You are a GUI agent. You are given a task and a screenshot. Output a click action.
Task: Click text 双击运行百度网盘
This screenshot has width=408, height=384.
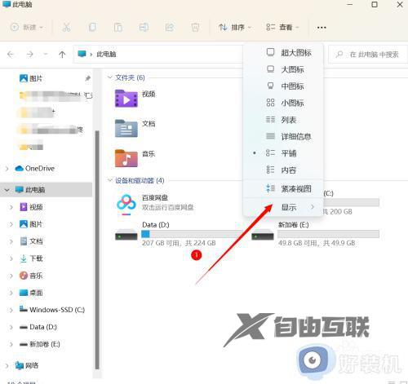tap(167, 208)
